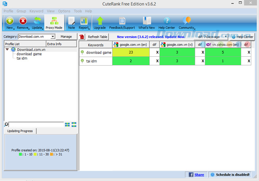This screenshot has height=181, width=259.
Task: Click the profile search input field
Action: [x=36, y=124]
